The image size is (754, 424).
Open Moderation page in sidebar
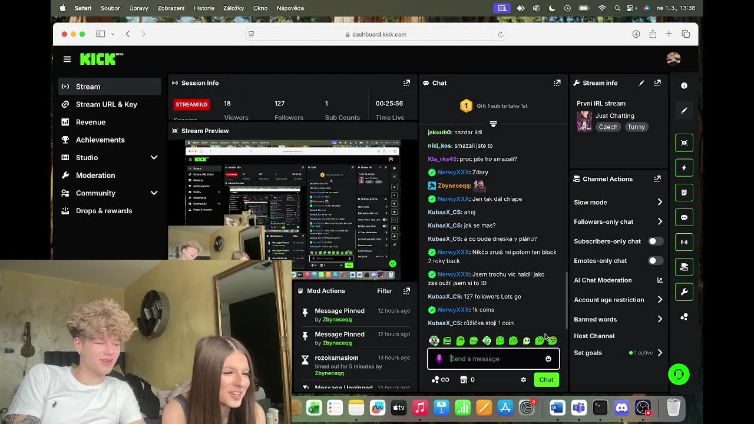110,175
